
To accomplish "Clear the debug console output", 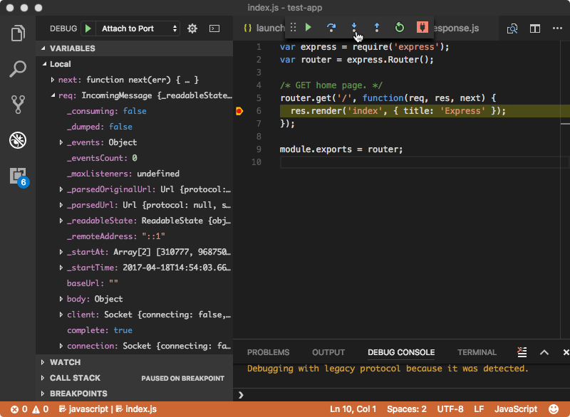I will [x=522, y=352].
